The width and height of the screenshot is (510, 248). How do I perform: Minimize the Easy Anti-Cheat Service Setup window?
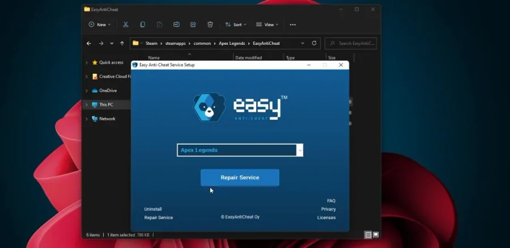309,65
